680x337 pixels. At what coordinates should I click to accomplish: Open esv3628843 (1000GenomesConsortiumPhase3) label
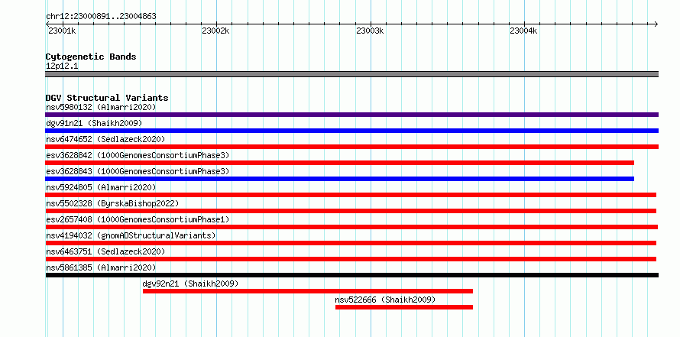tap(138, 171)
